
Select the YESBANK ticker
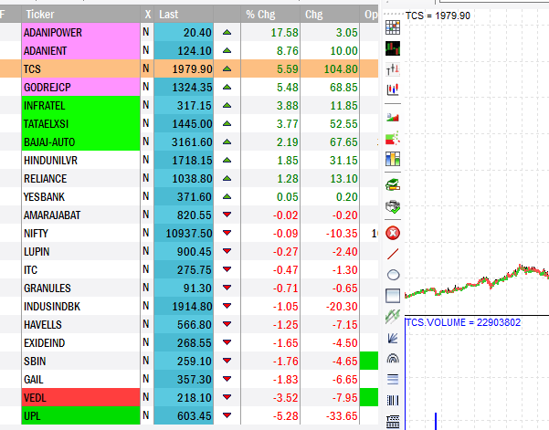click(x=81, y=196)
